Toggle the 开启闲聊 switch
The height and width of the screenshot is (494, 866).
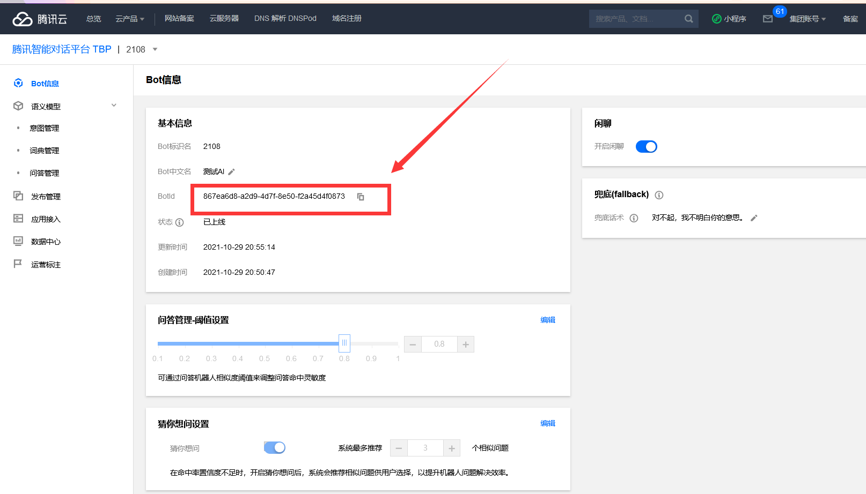click(647, 146)
